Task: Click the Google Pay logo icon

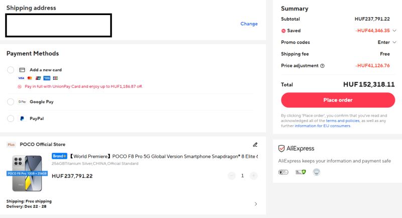Action: click(x=22, y=101)
